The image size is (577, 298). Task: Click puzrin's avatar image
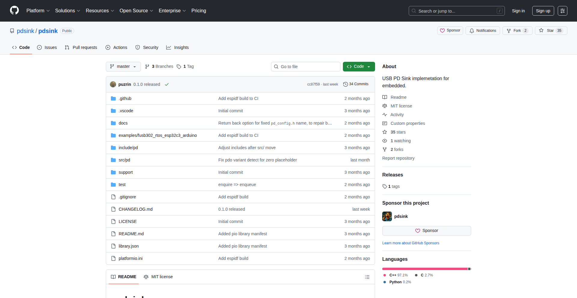coord(113,84)
